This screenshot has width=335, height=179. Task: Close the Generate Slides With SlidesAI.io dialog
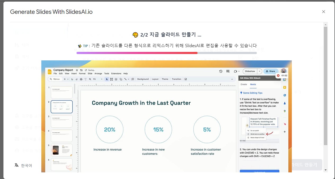(323, 12)
